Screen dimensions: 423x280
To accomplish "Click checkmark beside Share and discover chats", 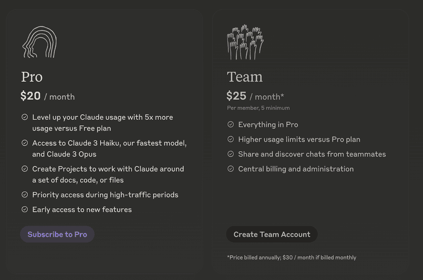I will click(231, 154).
